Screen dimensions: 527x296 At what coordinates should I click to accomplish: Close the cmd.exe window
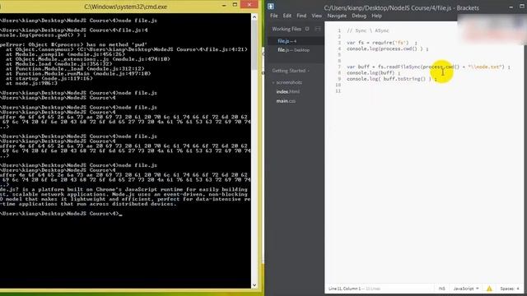coord(250,4)
